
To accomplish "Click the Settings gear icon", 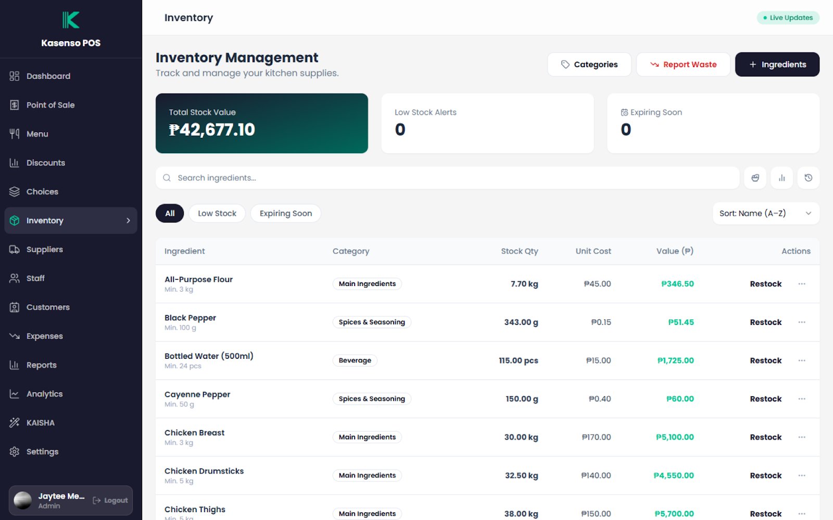I will point(15,451).
